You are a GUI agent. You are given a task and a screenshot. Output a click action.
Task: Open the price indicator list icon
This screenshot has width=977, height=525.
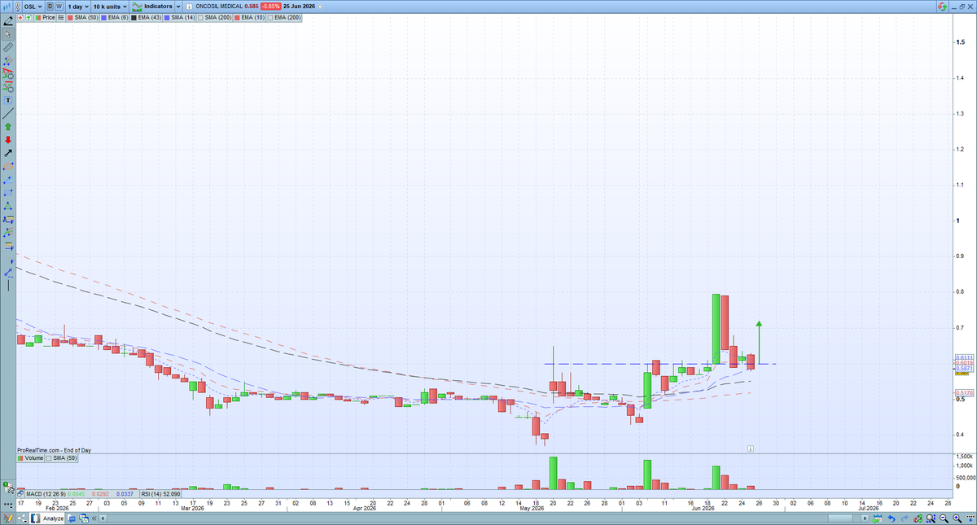61,17
